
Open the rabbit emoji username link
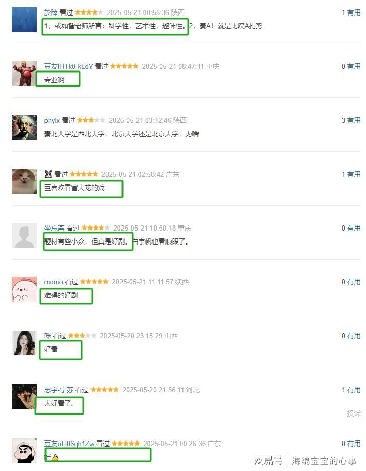tap(48, 174)
